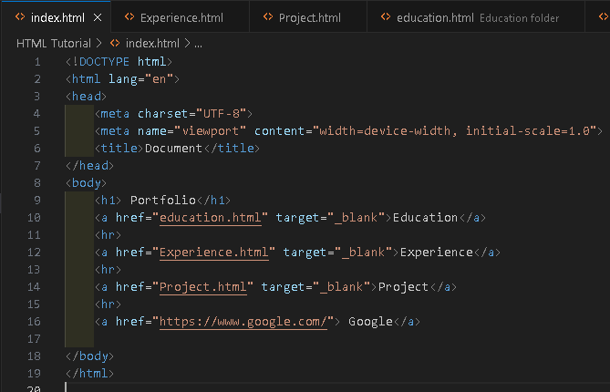The width and height of the screenshot is (610, 392).
Task: Click the charset="UTF-8" text
Action: point(192,114)
